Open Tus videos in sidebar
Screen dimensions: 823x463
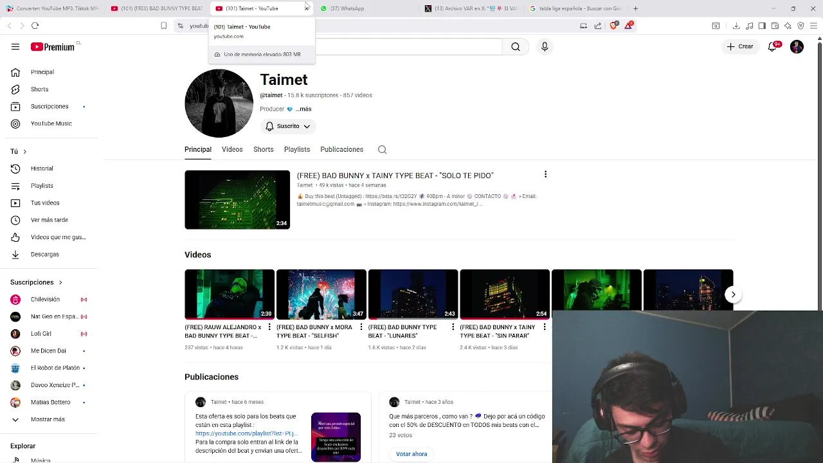coord(45,203)
